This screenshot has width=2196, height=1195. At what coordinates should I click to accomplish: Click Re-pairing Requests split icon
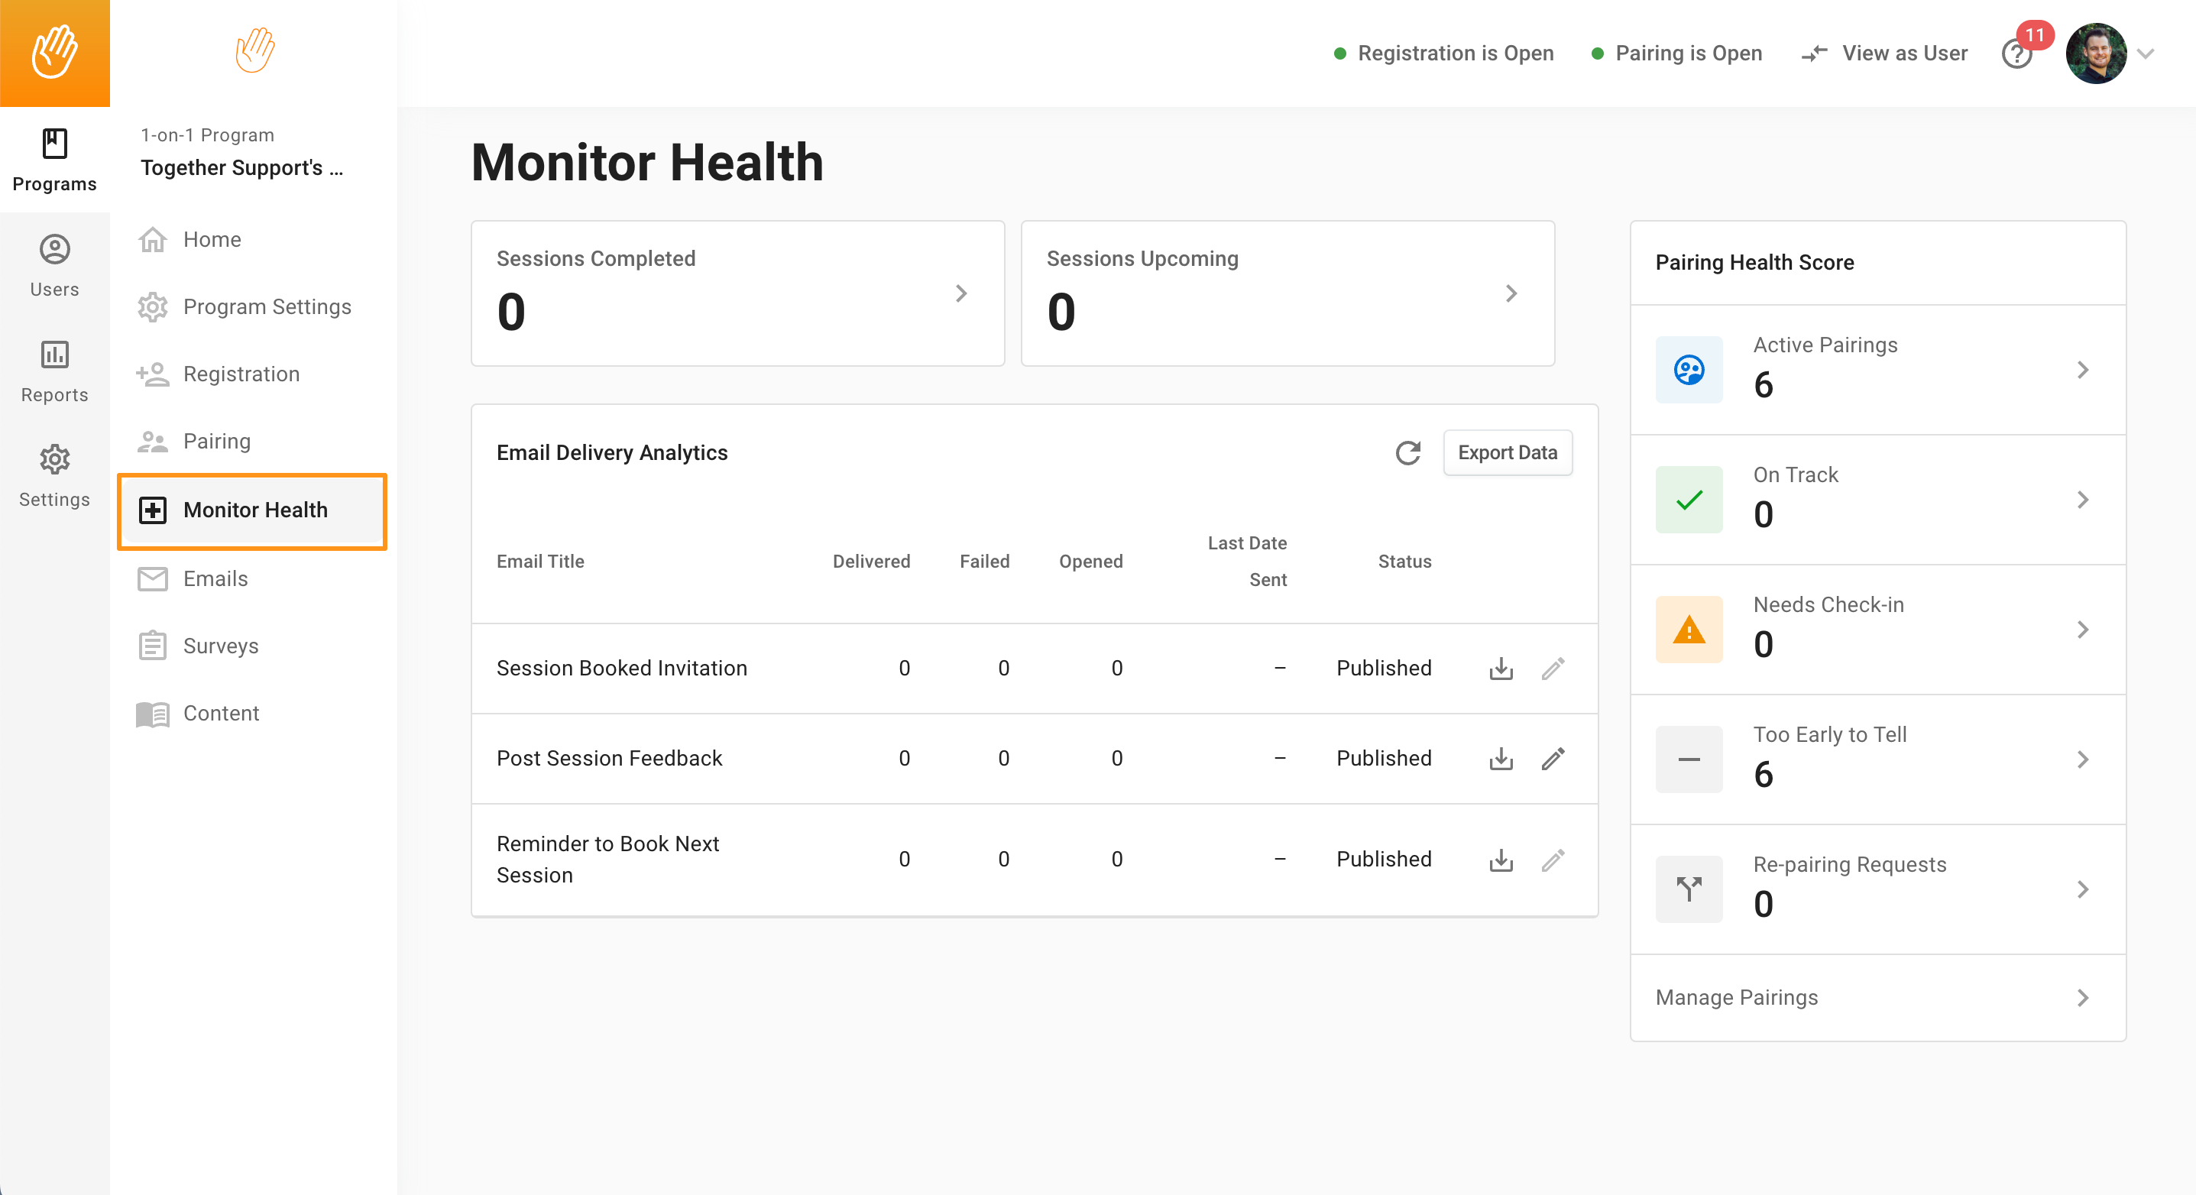[1688, 889]
